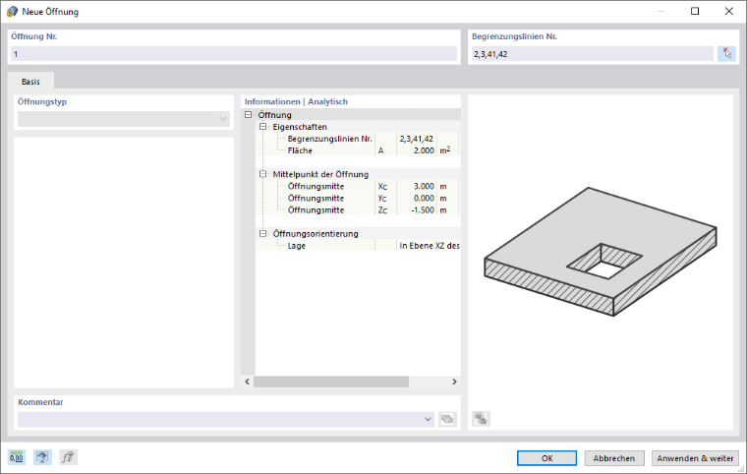The image size is (747, 474).
Task: Click the select boundary lines picker icon
Action: point(726,53)
